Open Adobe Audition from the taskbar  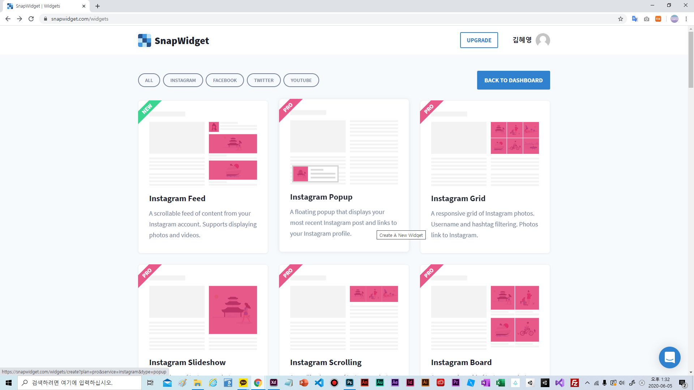380,382
